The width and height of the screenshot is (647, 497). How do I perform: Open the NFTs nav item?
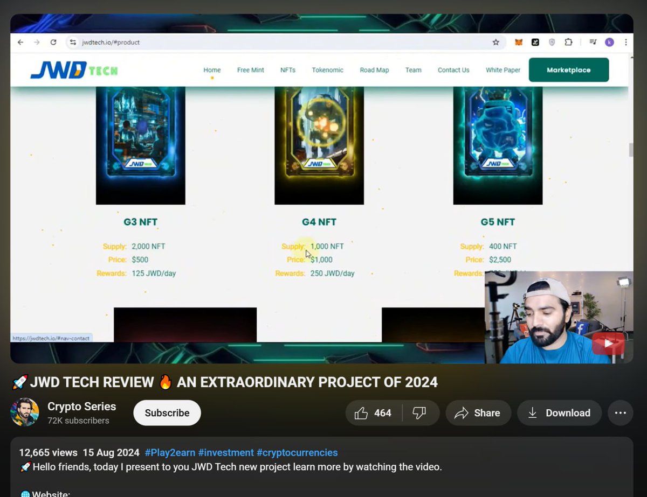(288, 70)
